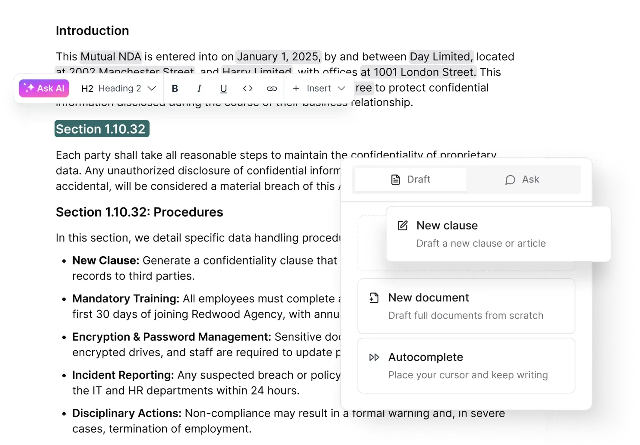This screenshot has height=445, width=640.
Task: Click the highlighted Section 1.10.32 label
Action: pyautogui.click(x=101, y=129)
